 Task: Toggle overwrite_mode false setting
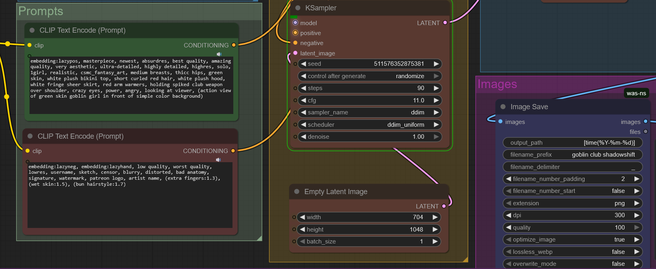click(x=572, y=264)
